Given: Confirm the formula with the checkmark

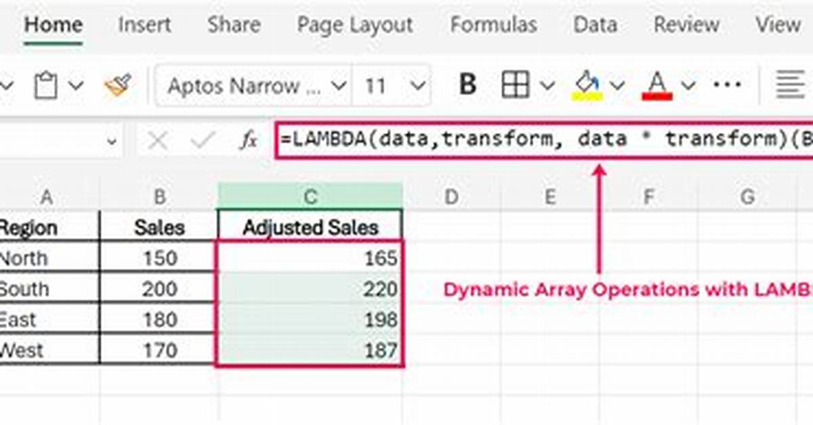Looking at the screenshot, I should click(x=202, y=141).
